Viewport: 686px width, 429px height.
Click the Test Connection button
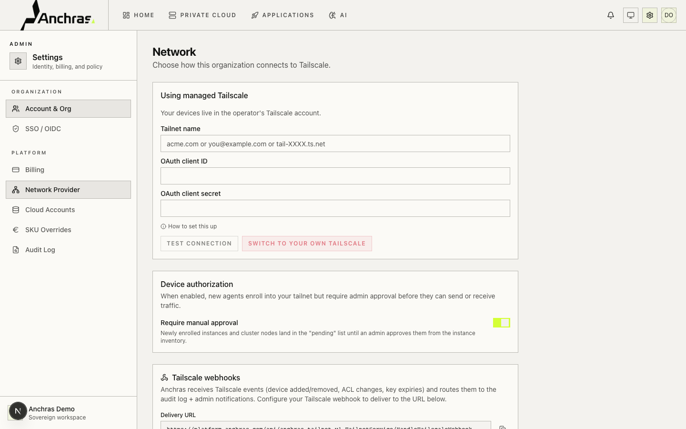click(x=199, y=244)
